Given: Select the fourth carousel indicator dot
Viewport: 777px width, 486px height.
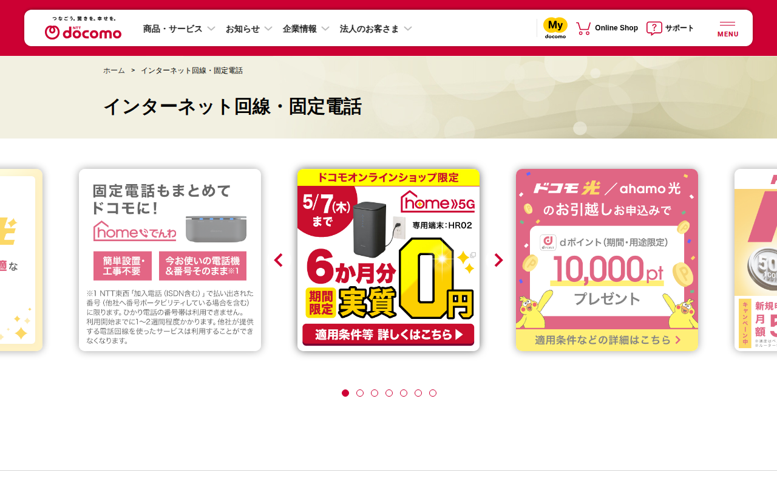Looking at the screenshot, I should [389, 393].
